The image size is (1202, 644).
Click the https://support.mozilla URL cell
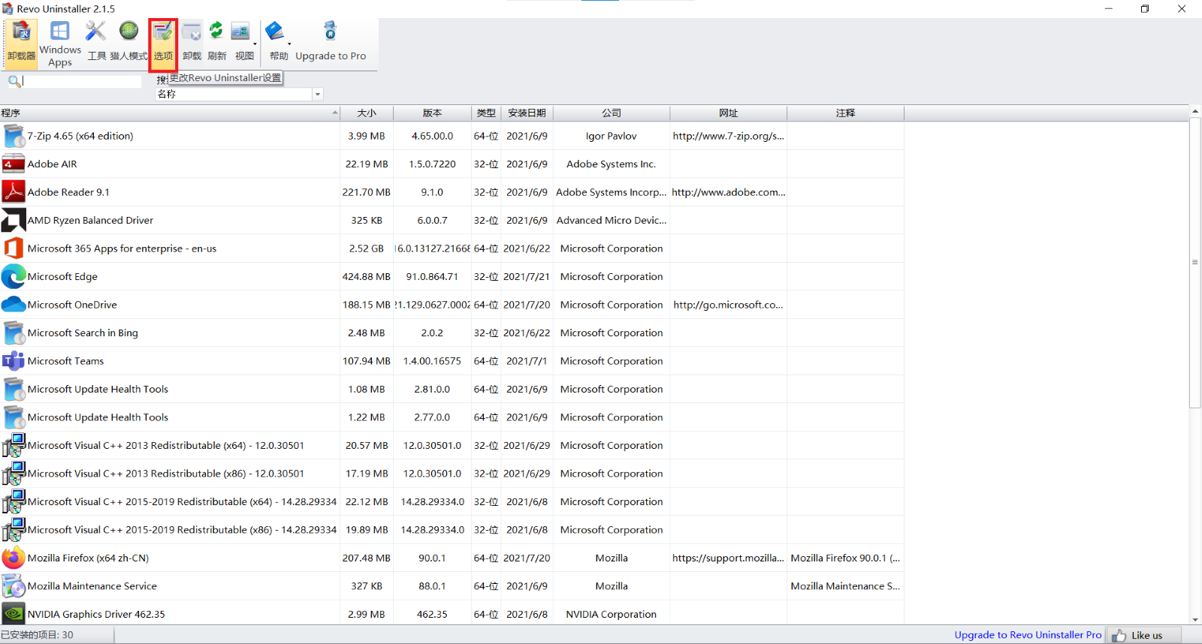tap(729, 558)
